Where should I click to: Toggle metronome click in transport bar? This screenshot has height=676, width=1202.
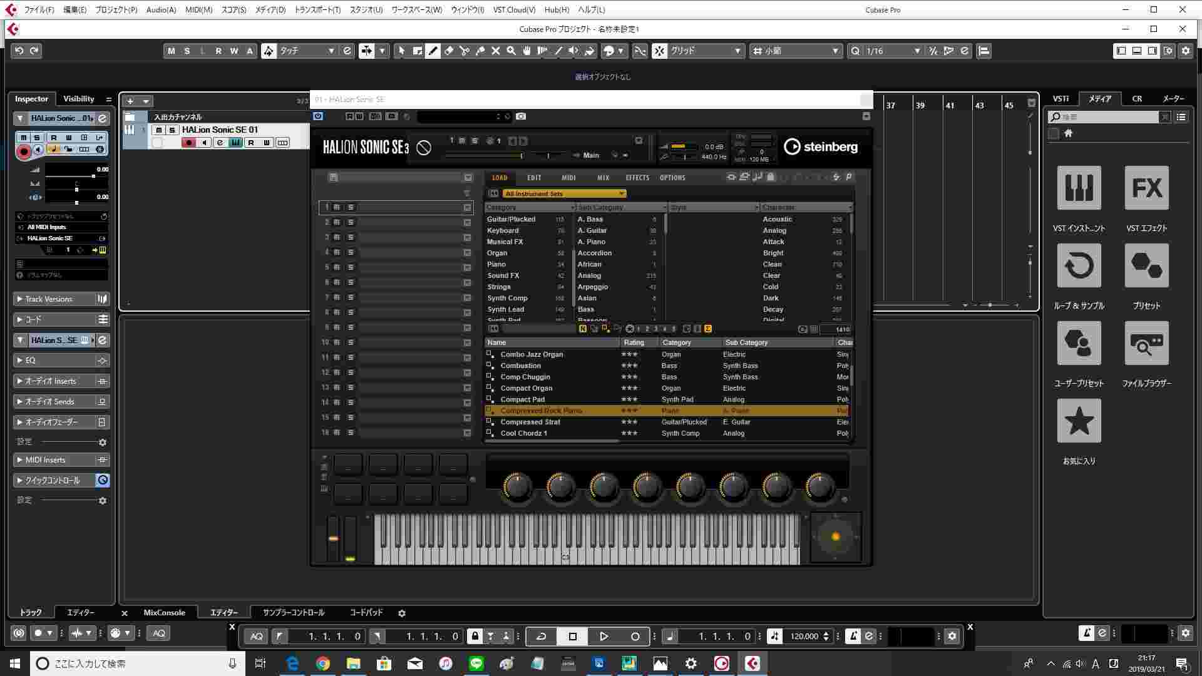click(x=853, y=636)
